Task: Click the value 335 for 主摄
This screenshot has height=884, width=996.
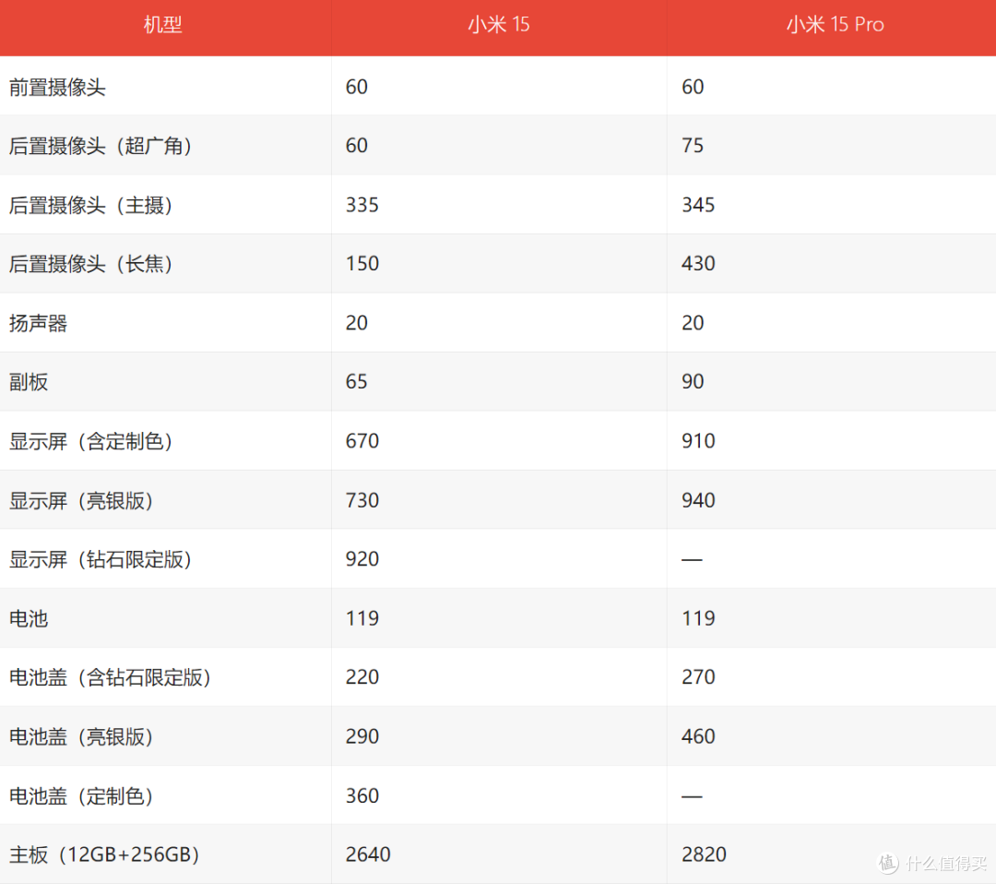Action: (362, 205)
